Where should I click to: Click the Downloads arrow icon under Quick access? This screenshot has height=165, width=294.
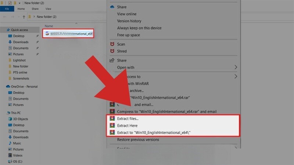click(10, 42)
